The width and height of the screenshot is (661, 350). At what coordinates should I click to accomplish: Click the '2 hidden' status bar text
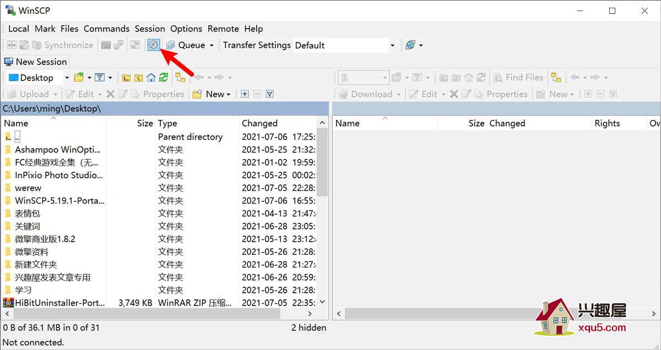(x=309, y=327)
